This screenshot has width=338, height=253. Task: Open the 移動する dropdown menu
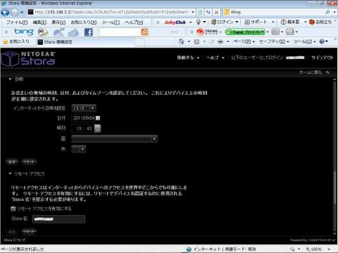[188, 58]
